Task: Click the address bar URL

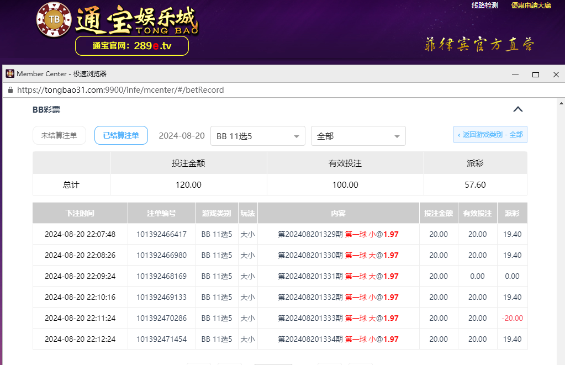Action: pos(120,89)
